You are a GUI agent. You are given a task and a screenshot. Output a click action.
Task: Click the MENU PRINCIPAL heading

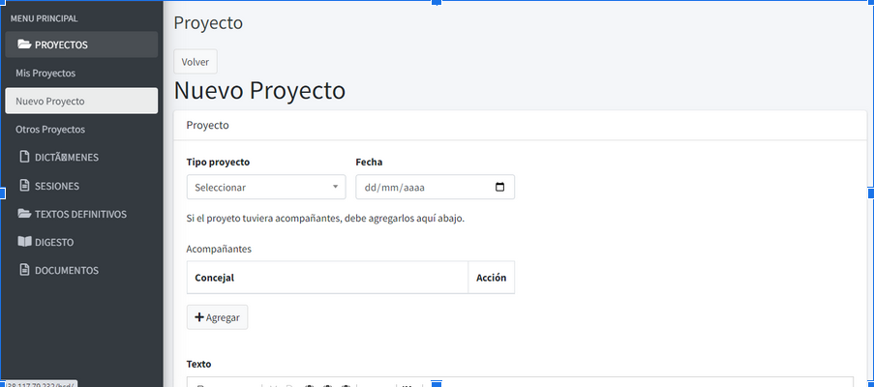[44, 18]
